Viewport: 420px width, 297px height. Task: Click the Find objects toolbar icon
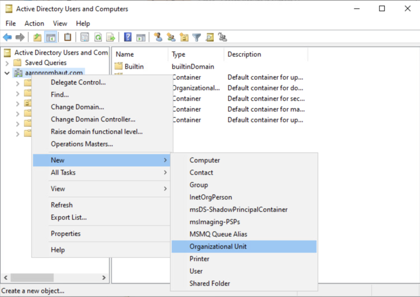pyautogui.click(x=210, y=37)
